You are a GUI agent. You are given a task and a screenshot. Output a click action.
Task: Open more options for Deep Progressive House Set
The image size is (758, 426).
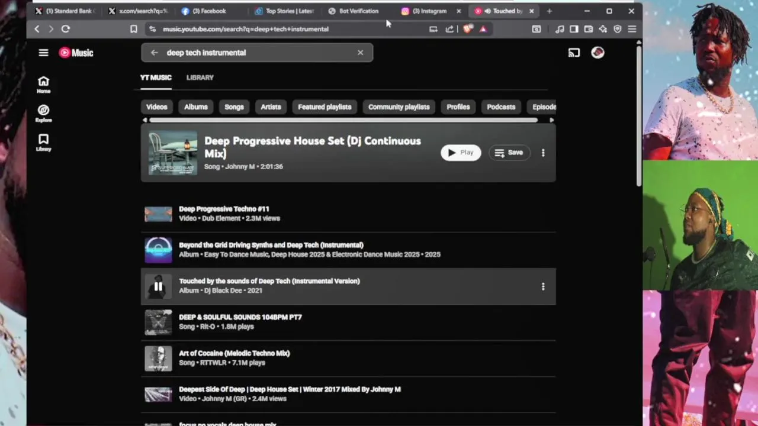tap(543, 153)
